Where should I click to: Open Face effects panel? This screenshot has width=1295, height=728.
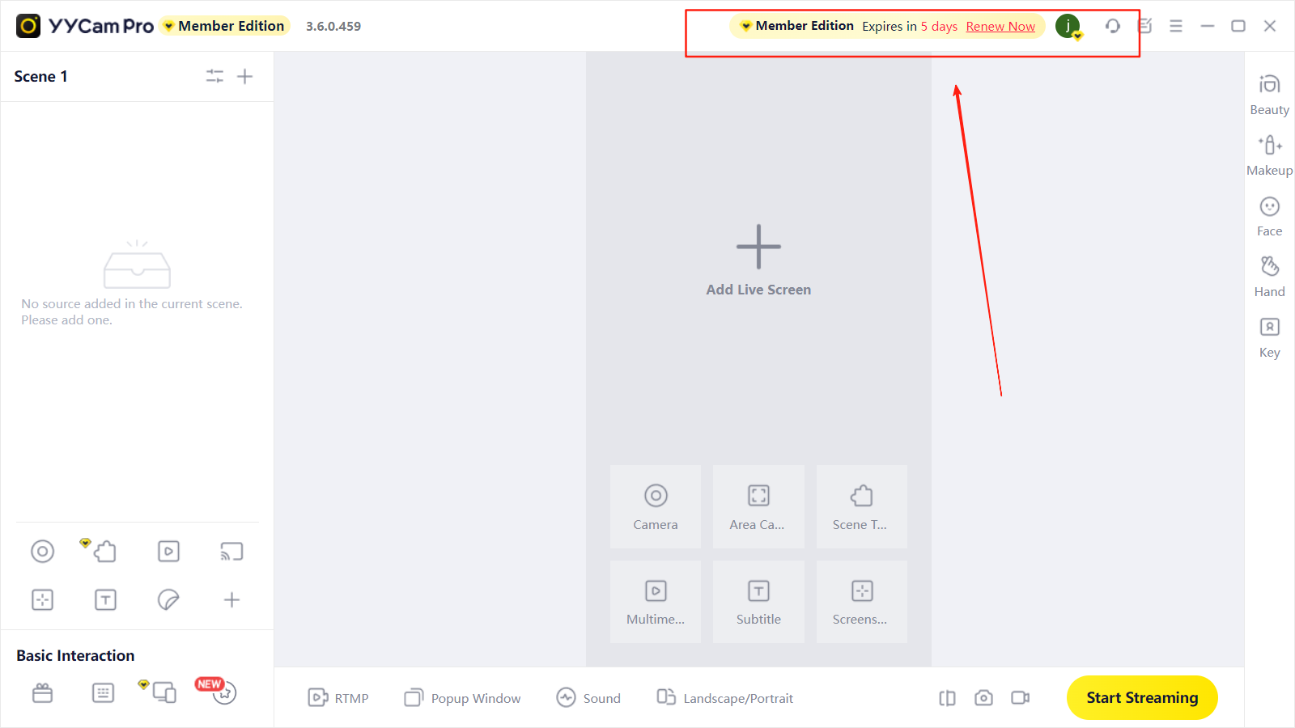click(1269, 216)
